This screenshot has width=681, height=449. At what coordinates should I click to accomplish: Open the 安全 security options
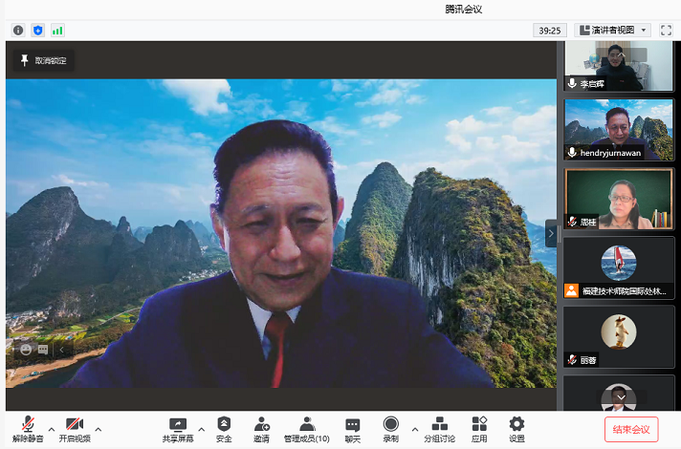pos(224,429)
